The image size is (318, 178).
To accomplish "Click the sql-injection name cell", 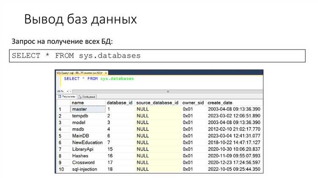I will (85, 169).
